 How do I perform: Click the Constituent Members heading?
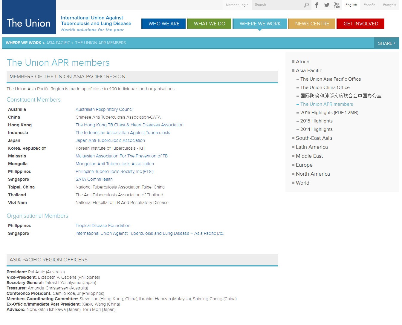click(33, 100)
